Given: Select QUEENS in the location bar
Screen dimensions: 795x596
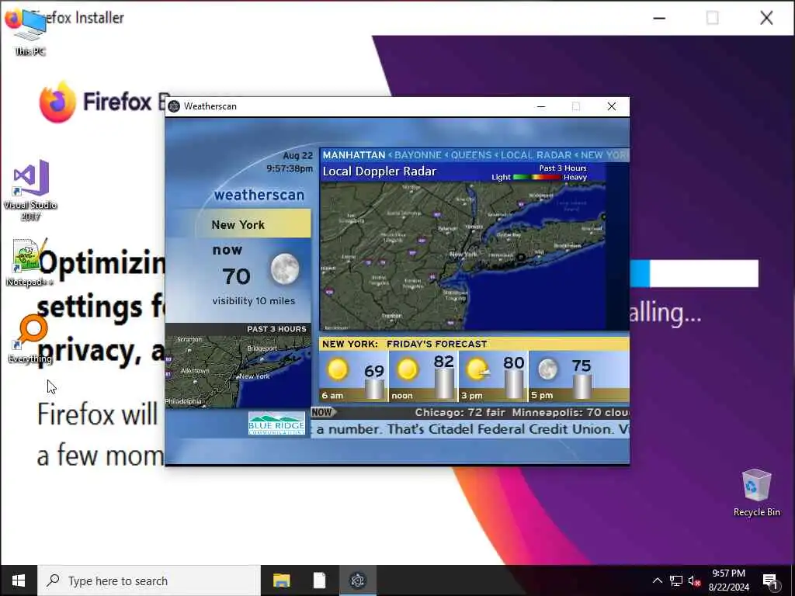Looking at the screenshot, I should click(x=471, y=155).
